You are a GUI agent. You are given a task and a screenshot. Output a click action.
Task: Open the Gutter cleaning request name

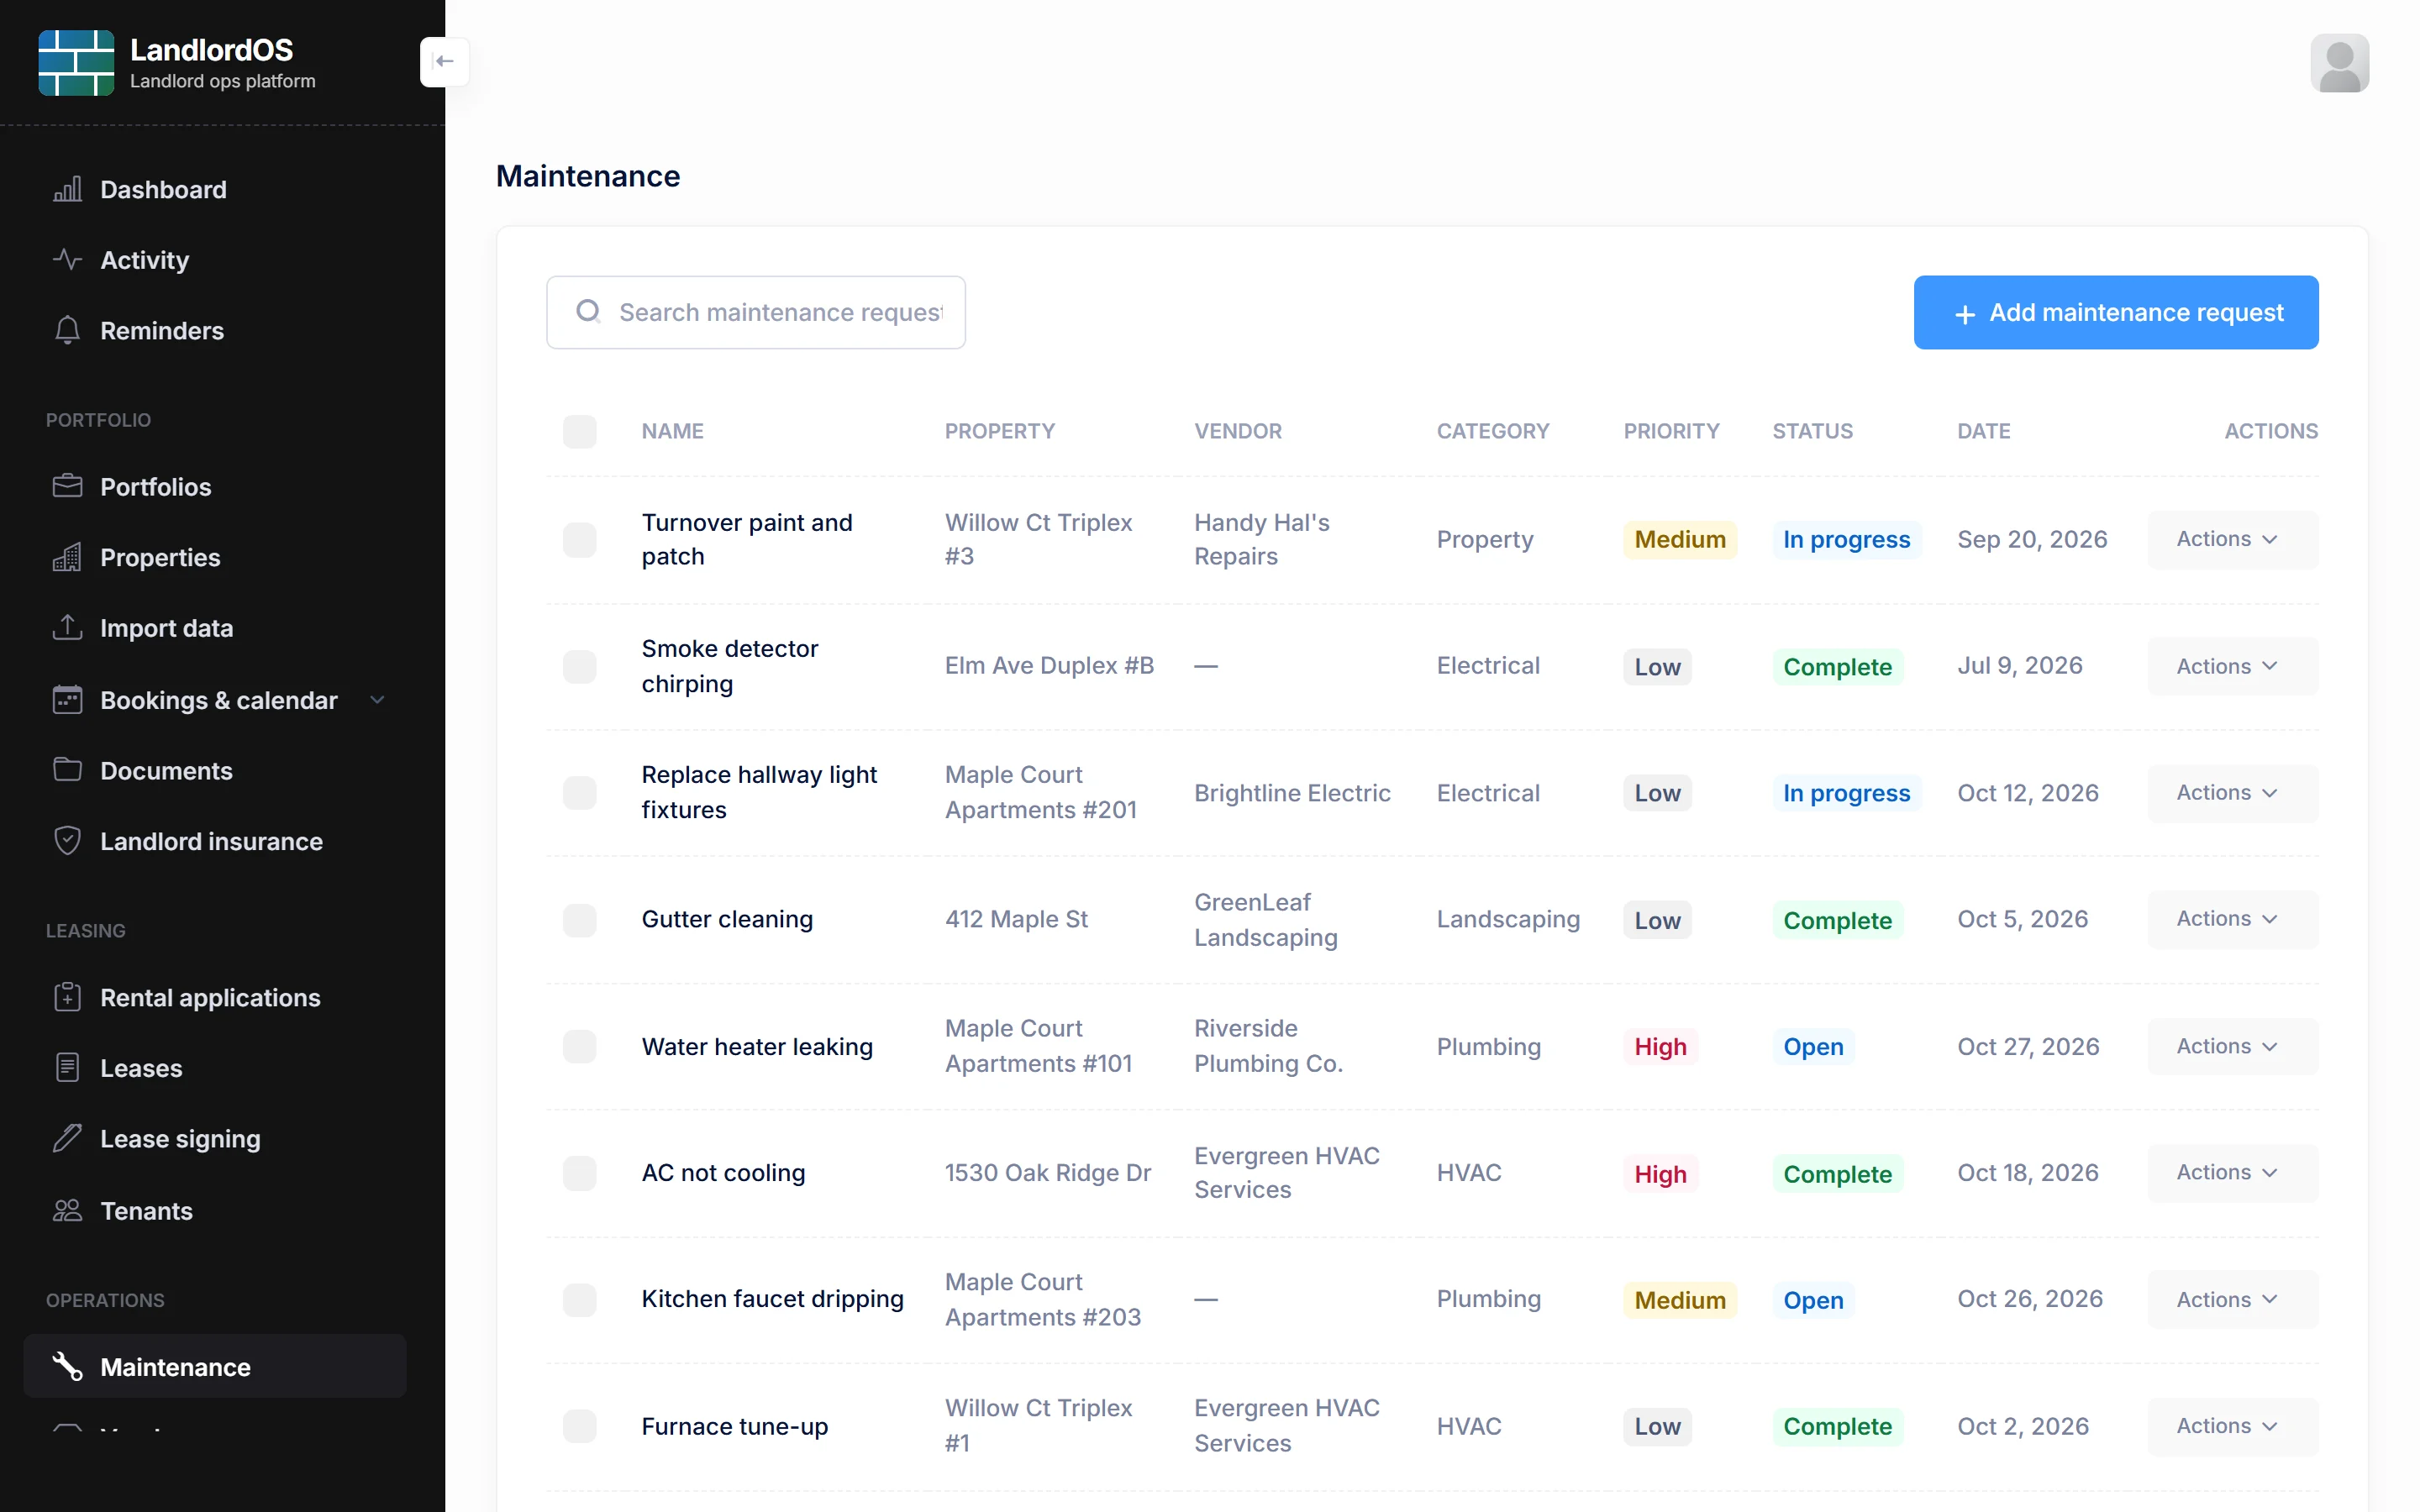point(727,919)
